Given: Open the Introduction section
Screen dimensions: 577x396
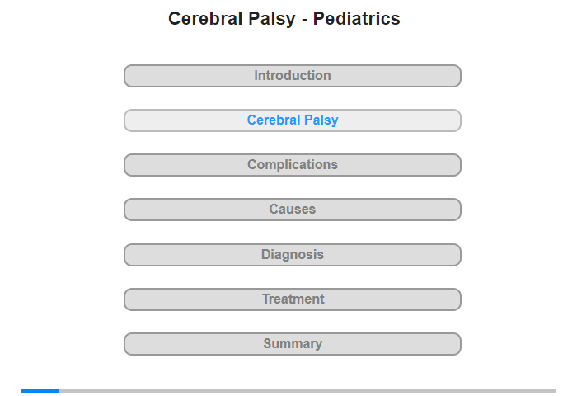Looking at the screenshot, I should tap(292, 76).
